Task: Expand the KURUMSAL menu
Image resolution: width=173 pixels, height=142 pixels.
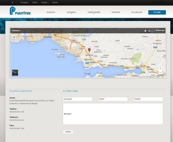Action: (x=72, y=12)
